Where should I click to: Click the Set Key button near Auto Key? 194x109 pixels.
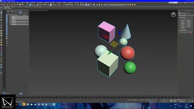(x=175, y=102)
